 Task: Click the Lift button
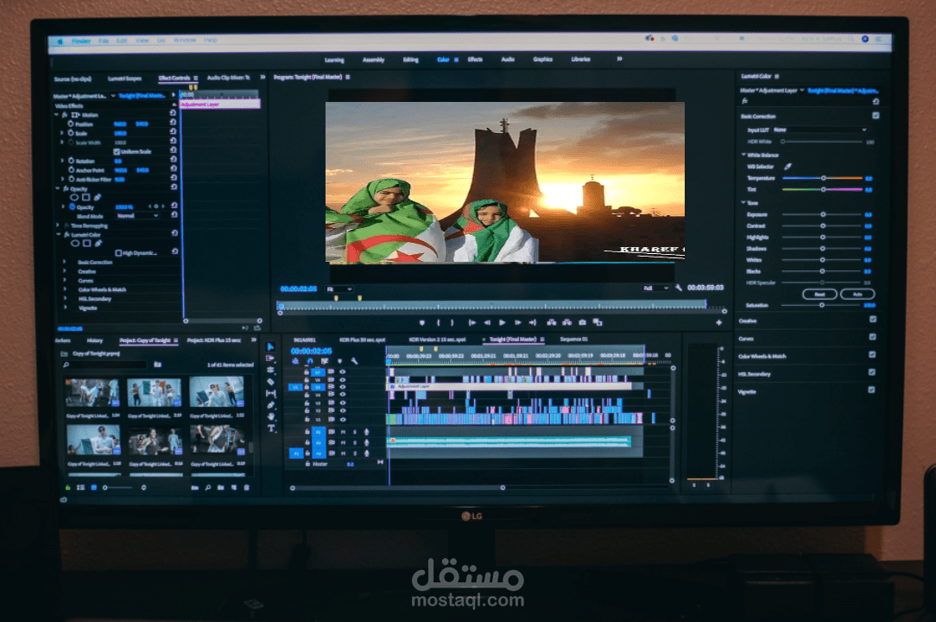tap(552, 322)
